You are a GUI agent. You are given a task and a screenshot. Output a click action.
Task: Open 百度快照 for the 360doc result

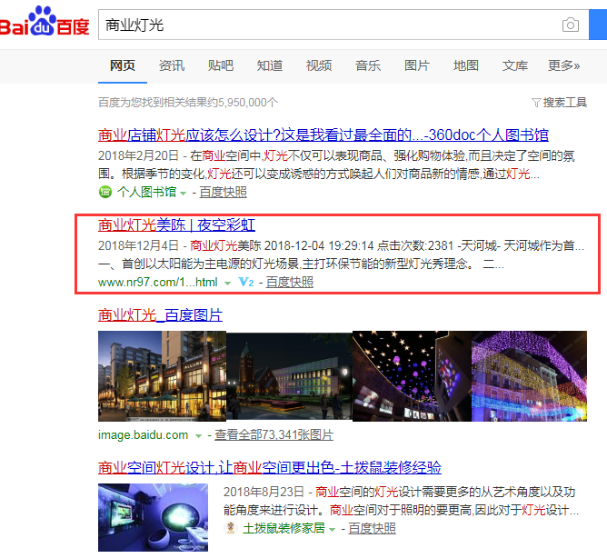pos(223,193)
